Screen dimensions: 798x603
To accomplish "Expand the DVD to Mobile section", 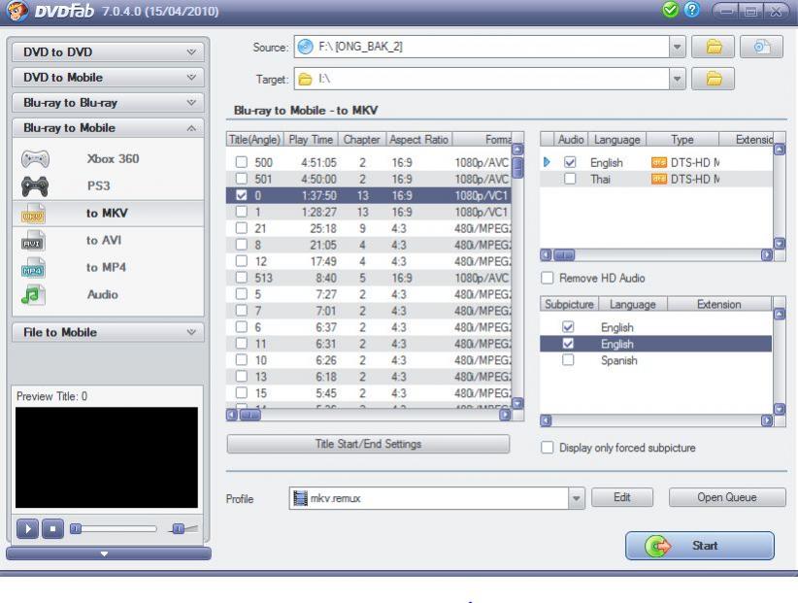I will pos(109,78).
